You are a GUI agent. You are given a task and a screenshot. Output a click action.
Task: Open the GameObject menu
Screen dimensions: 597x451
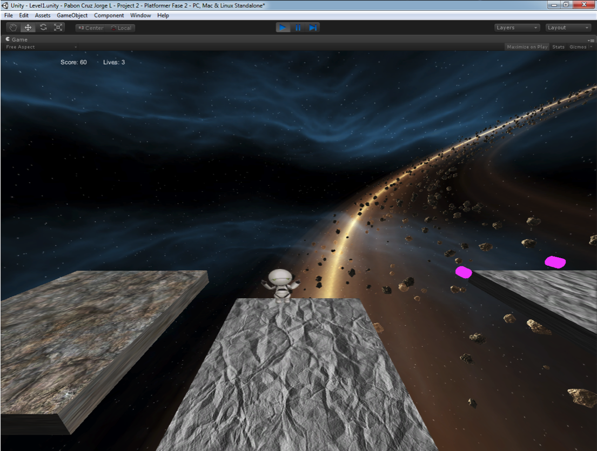(x=72, y=16)
